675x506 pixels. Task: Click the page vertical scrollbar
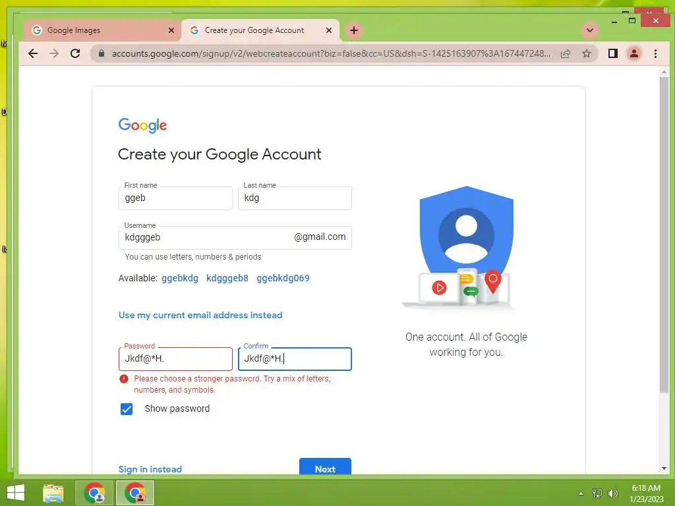664,235
